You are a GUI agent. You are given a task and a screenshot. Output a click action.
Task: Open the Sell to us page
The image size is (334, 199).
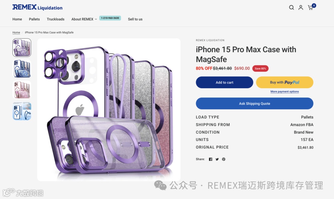point(135,19)
